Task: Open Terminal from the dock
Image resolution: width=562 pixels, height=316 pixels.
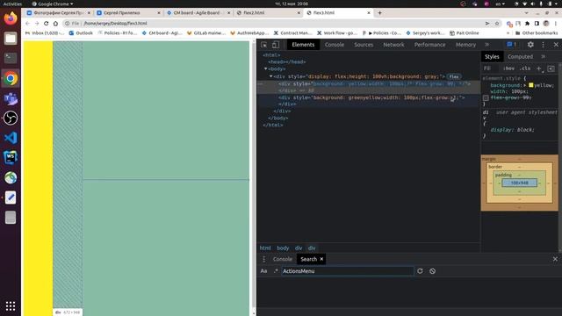Action: (11, 58)
